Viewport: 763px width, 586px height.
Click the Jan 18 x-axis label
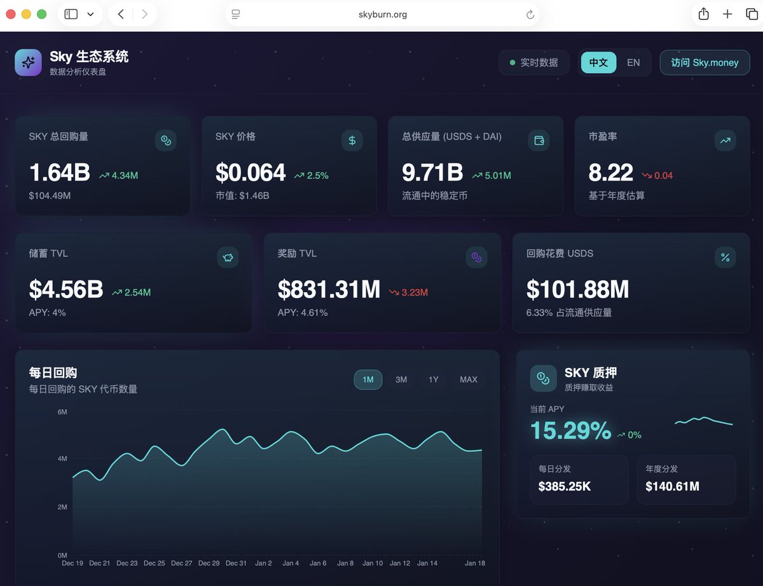click(x=475, y=563)
